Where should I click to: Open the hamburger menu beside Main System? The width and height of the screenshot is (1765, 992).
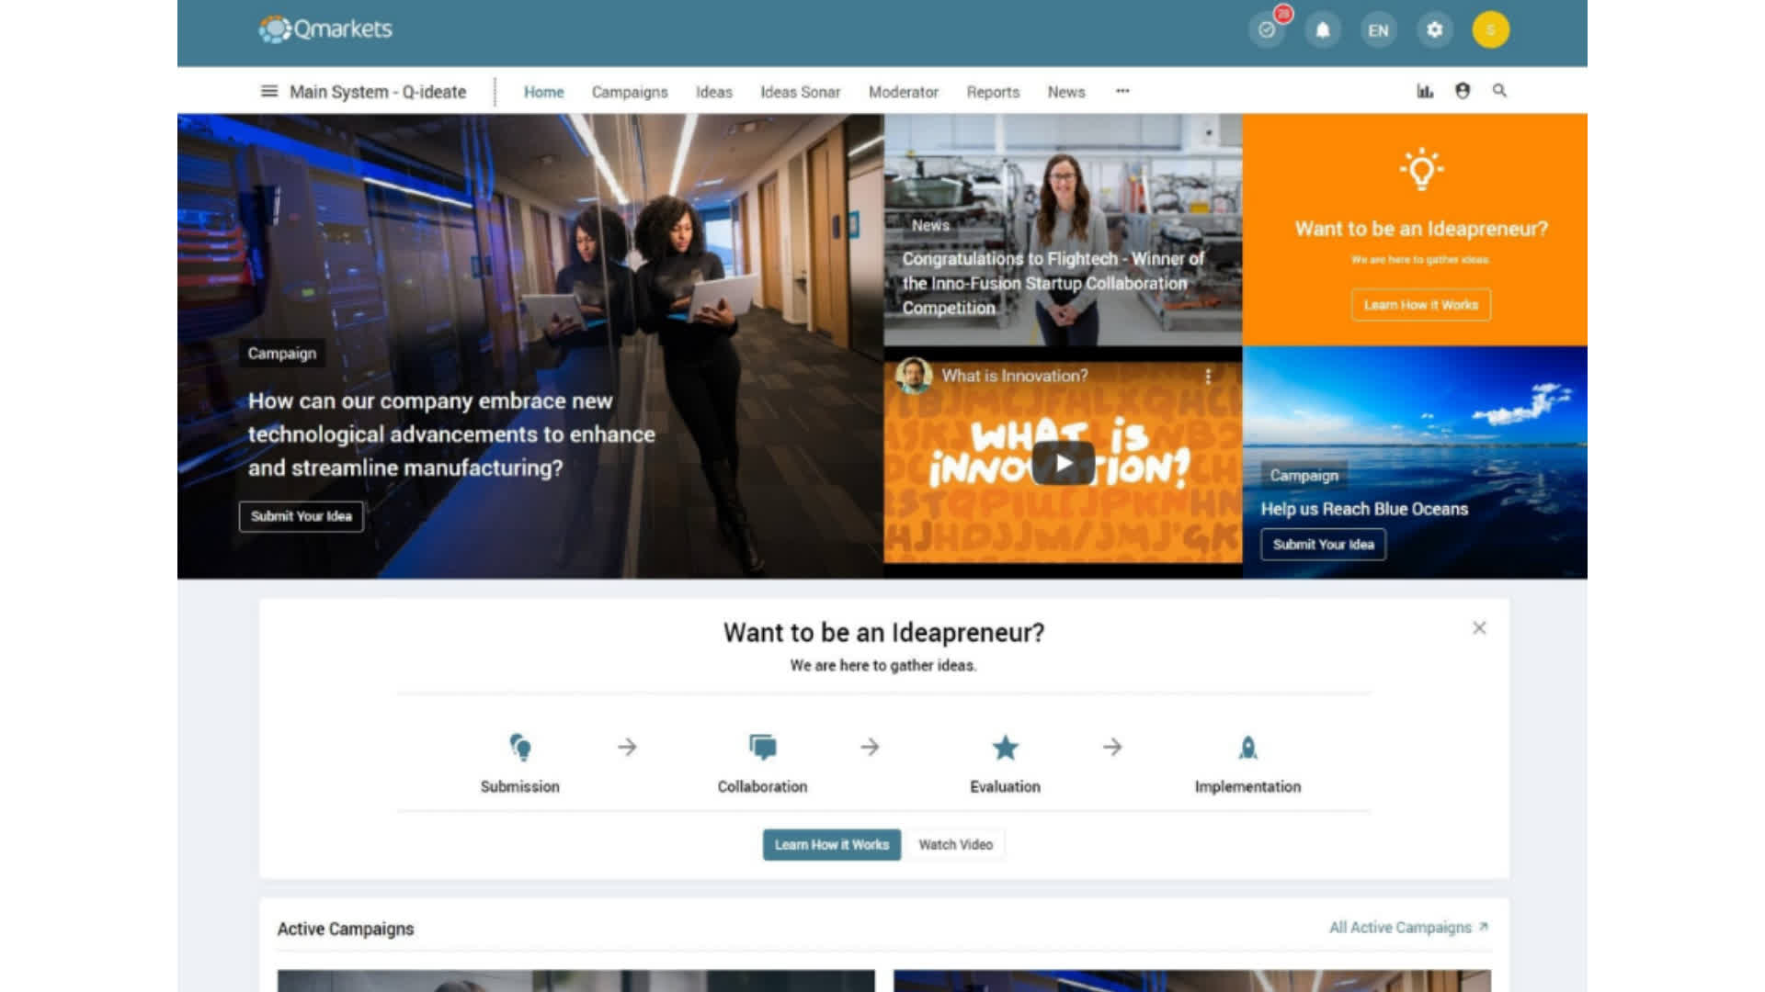tap(268, 92)
